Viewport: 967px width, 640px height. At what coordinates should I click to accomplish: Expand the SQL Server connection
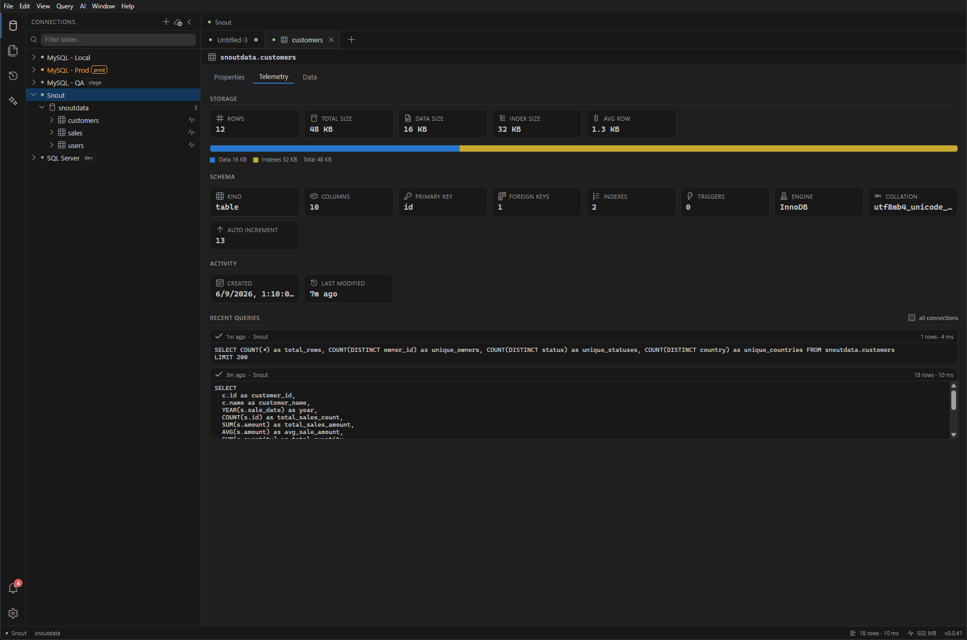pos(34,157)
